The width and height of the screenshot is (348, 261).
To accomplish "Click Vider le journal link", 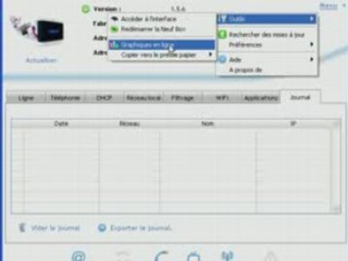I will (55, 228).
